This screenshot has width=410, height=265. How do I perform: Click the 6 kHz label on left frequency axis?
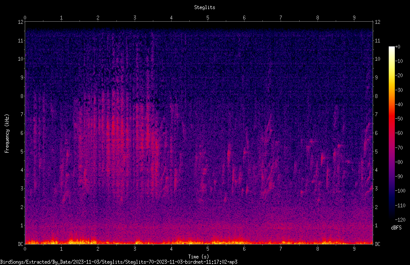click(22, 133)
